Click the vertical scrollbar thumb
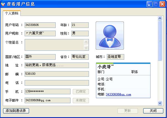Screen dimensions: 167x118 tap(160, 41)
